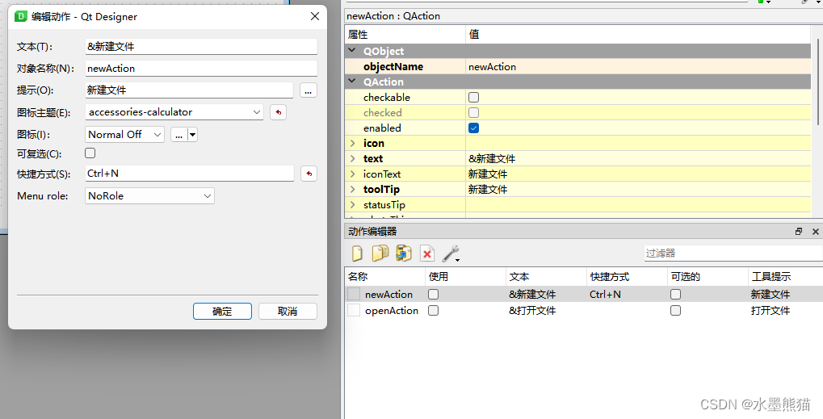Viewport: 823px width, 419px height.
Task: Click the 可选的 column header
Action: click(x=708, y=276)
